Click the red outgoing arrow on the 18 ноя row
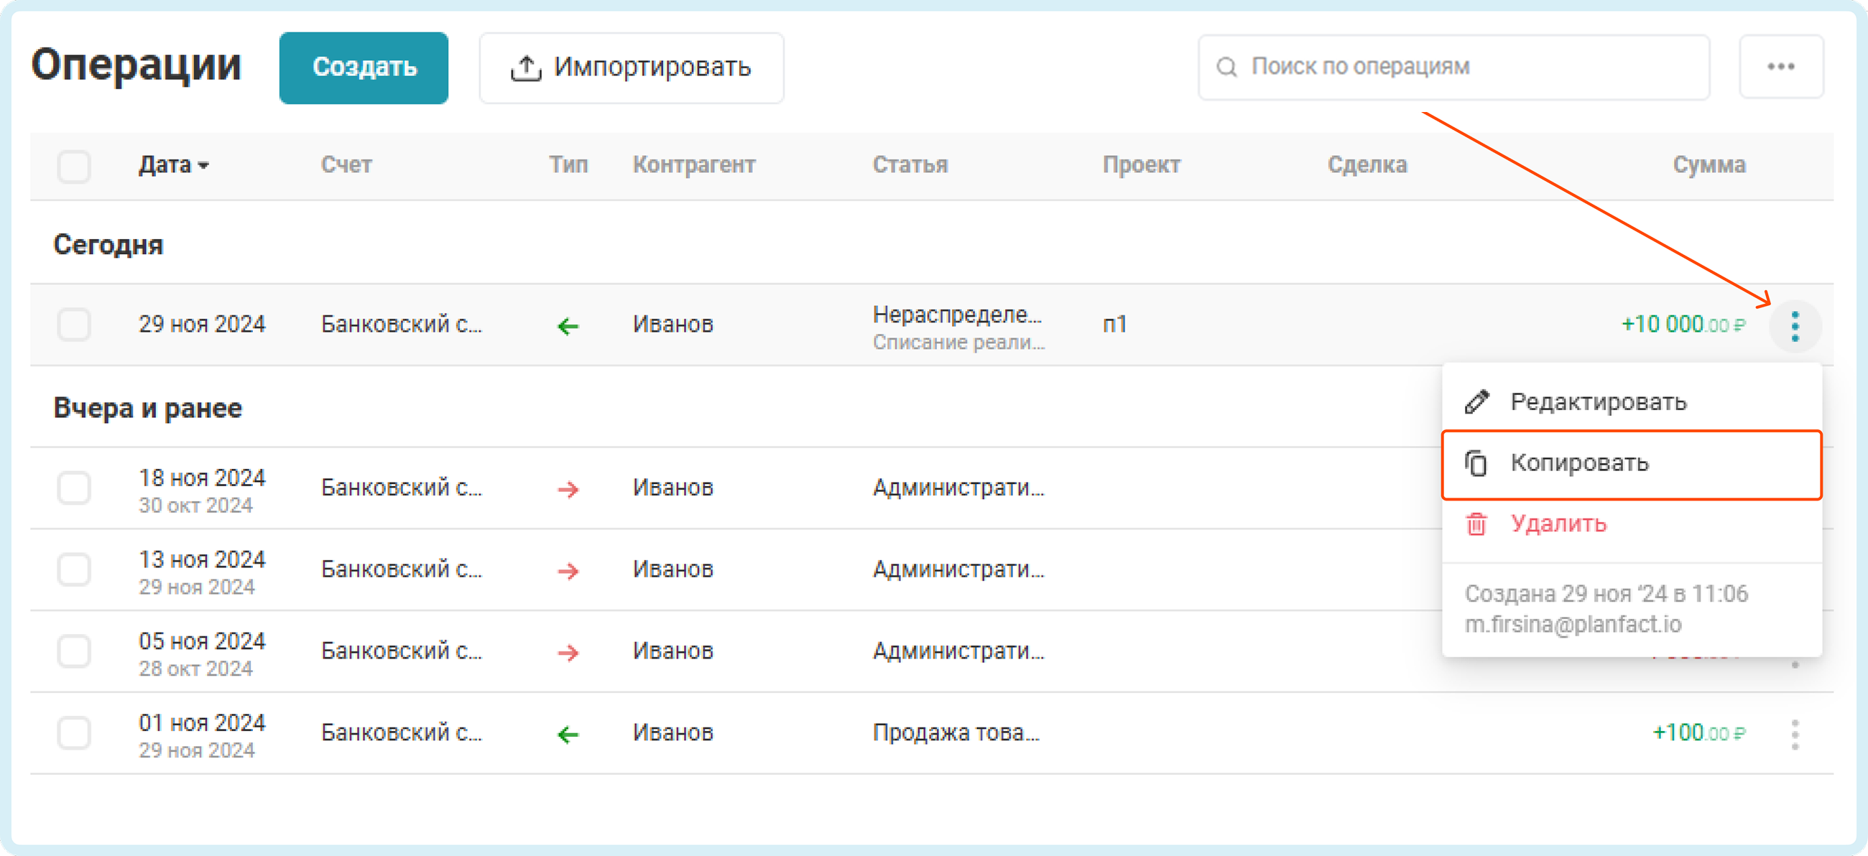1868x856 pixels. tap(568, 490)
